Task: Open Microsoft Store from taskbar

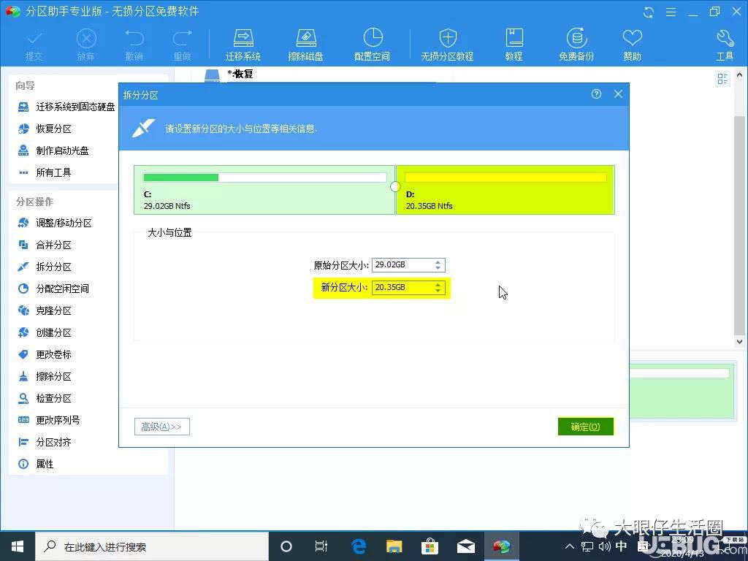Action: pos(430,546)
